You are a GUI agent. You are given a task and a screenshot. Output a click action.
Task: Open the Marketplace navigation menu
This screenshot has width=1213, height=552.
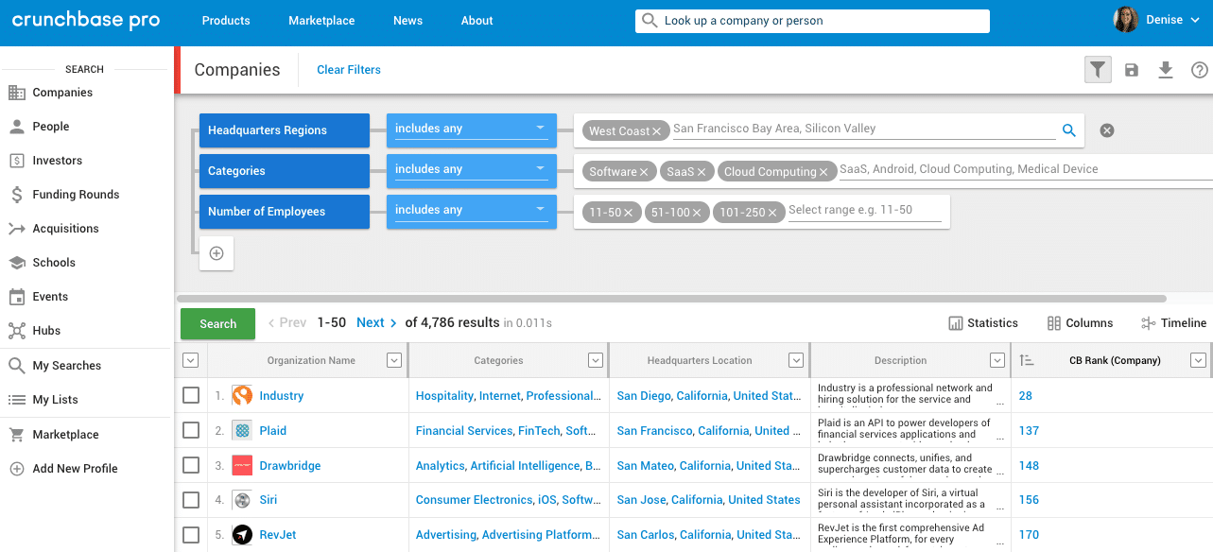pos(321,20)
